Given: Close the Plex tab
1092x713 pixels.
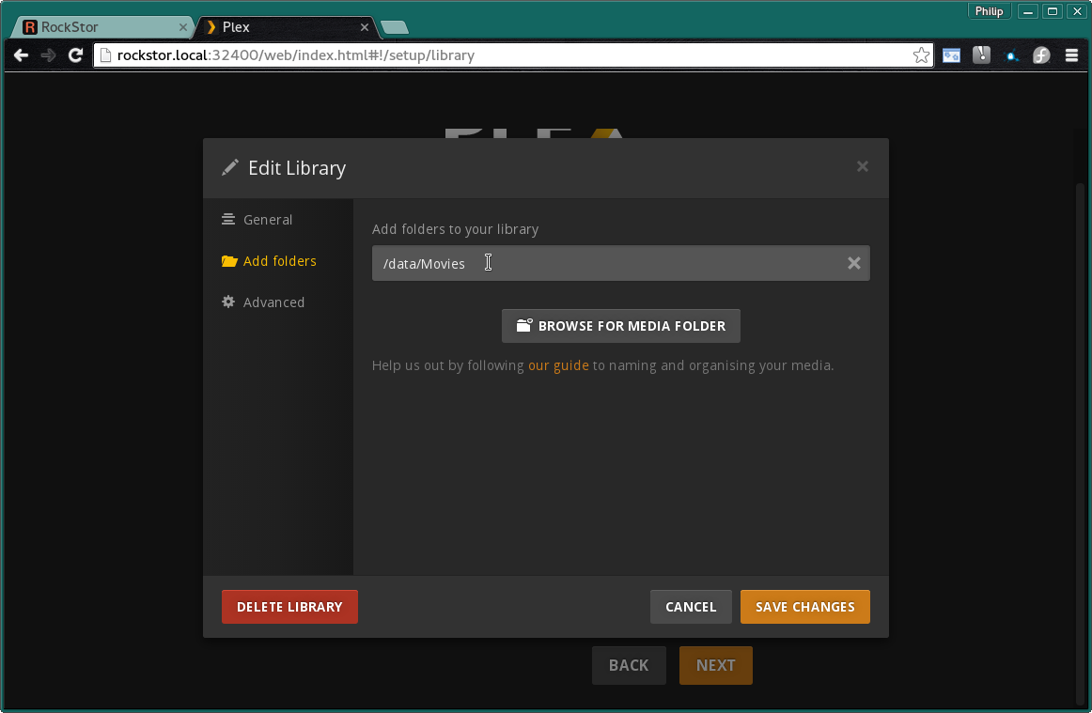Looking at the screenshot, I should pyautogui.click(x=365, y=27).
